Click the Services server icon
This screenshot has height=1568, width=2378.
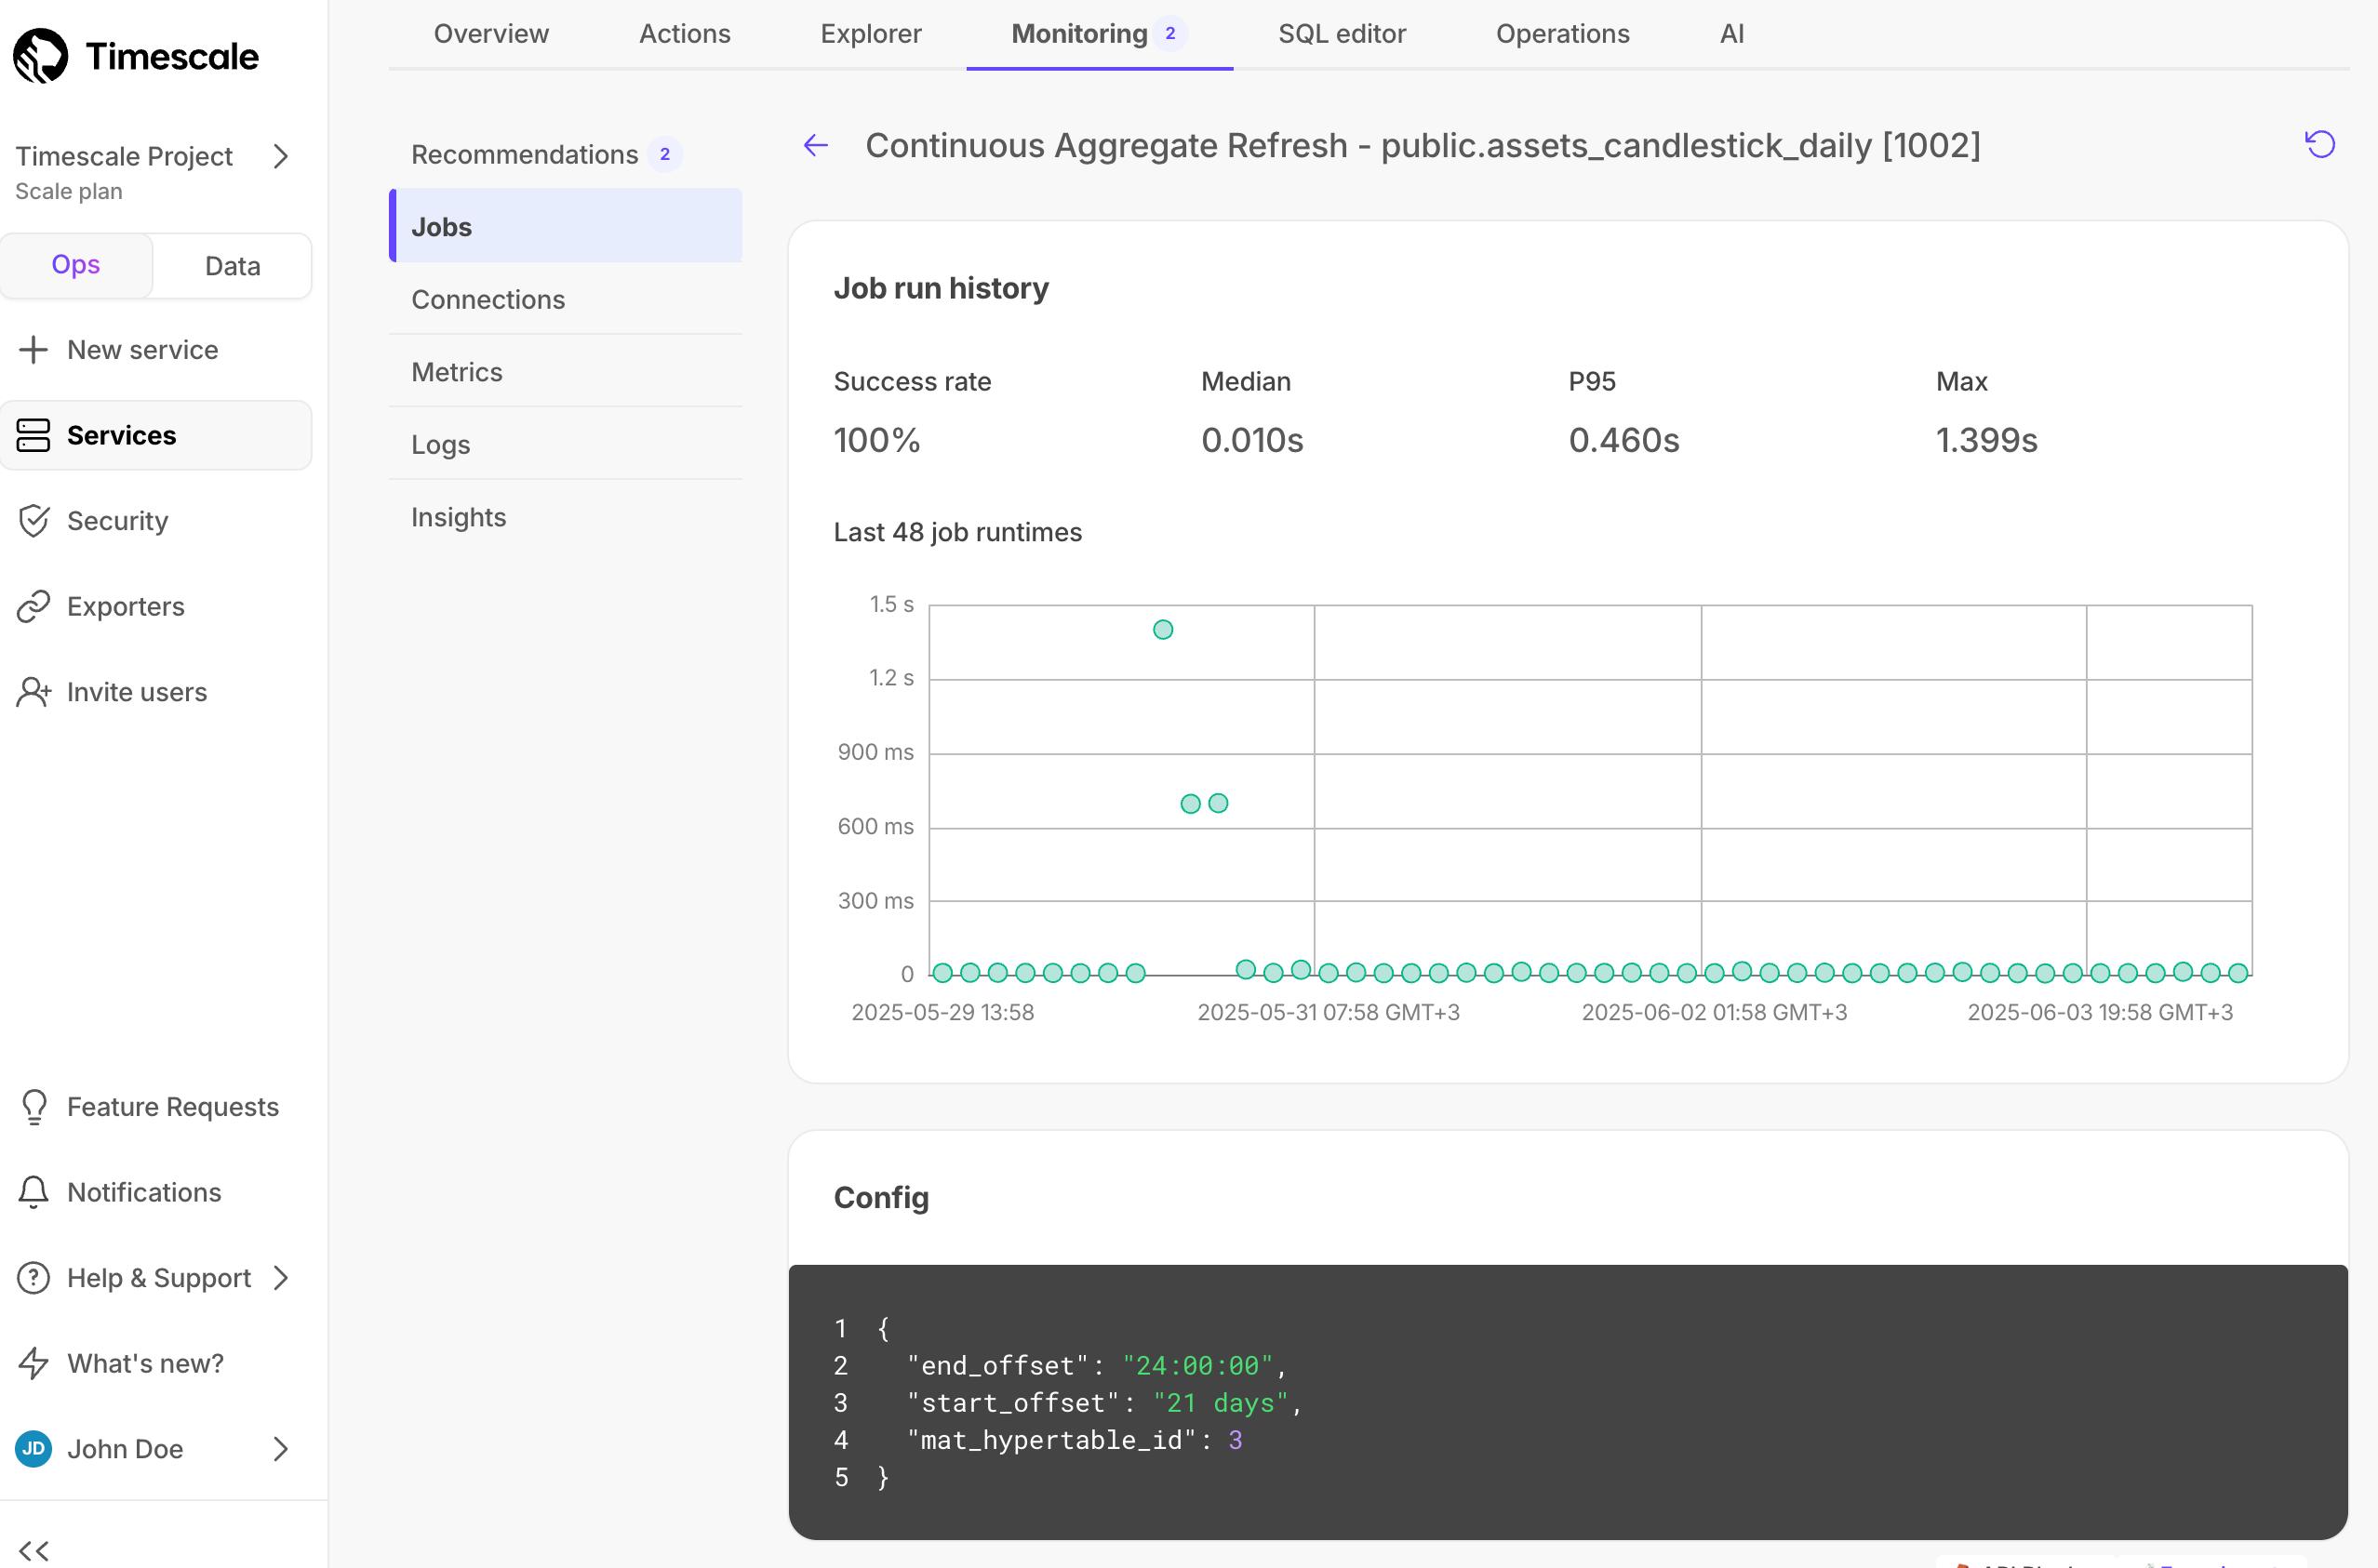pos(33,435)
